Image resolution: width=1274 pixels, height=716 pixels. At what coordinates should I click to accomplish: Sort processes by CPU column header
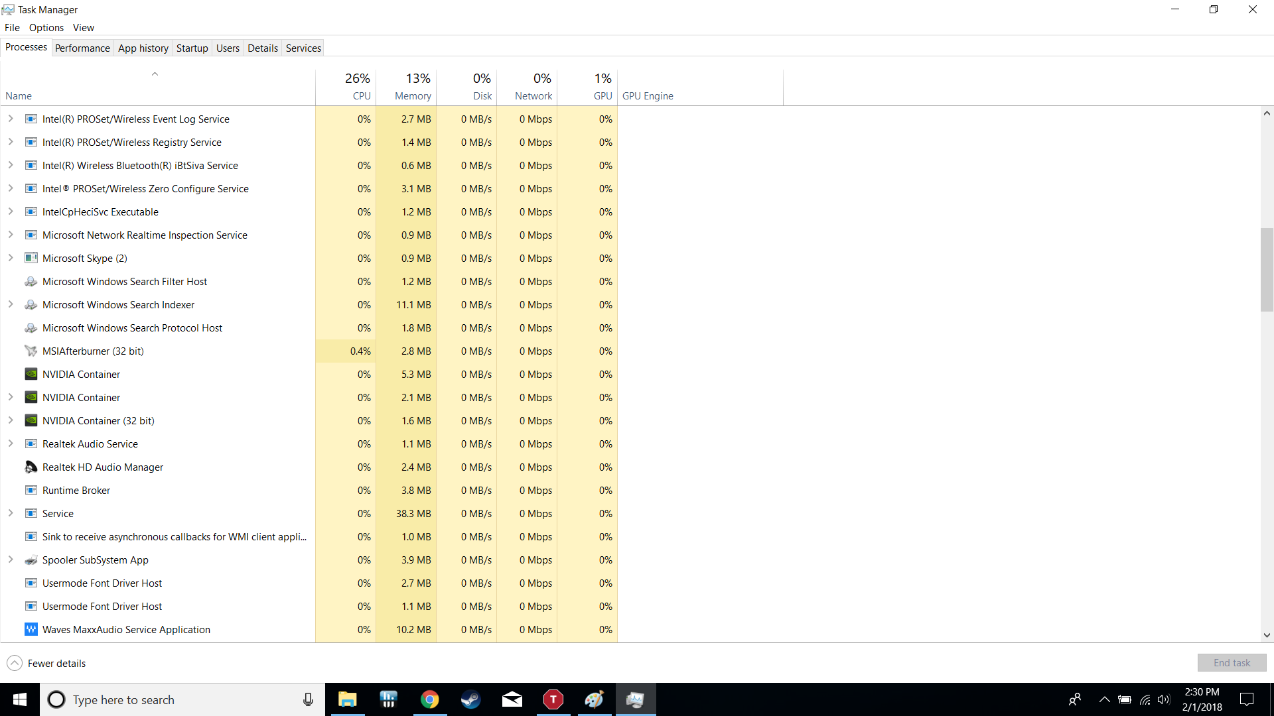click(357, 87)
